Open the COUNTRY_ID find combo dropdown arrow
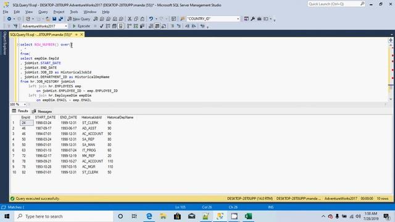The height and width of the screenshot is (222, 395). (238, 19)
